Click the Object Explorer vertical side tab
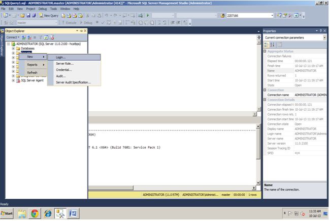 2,43
